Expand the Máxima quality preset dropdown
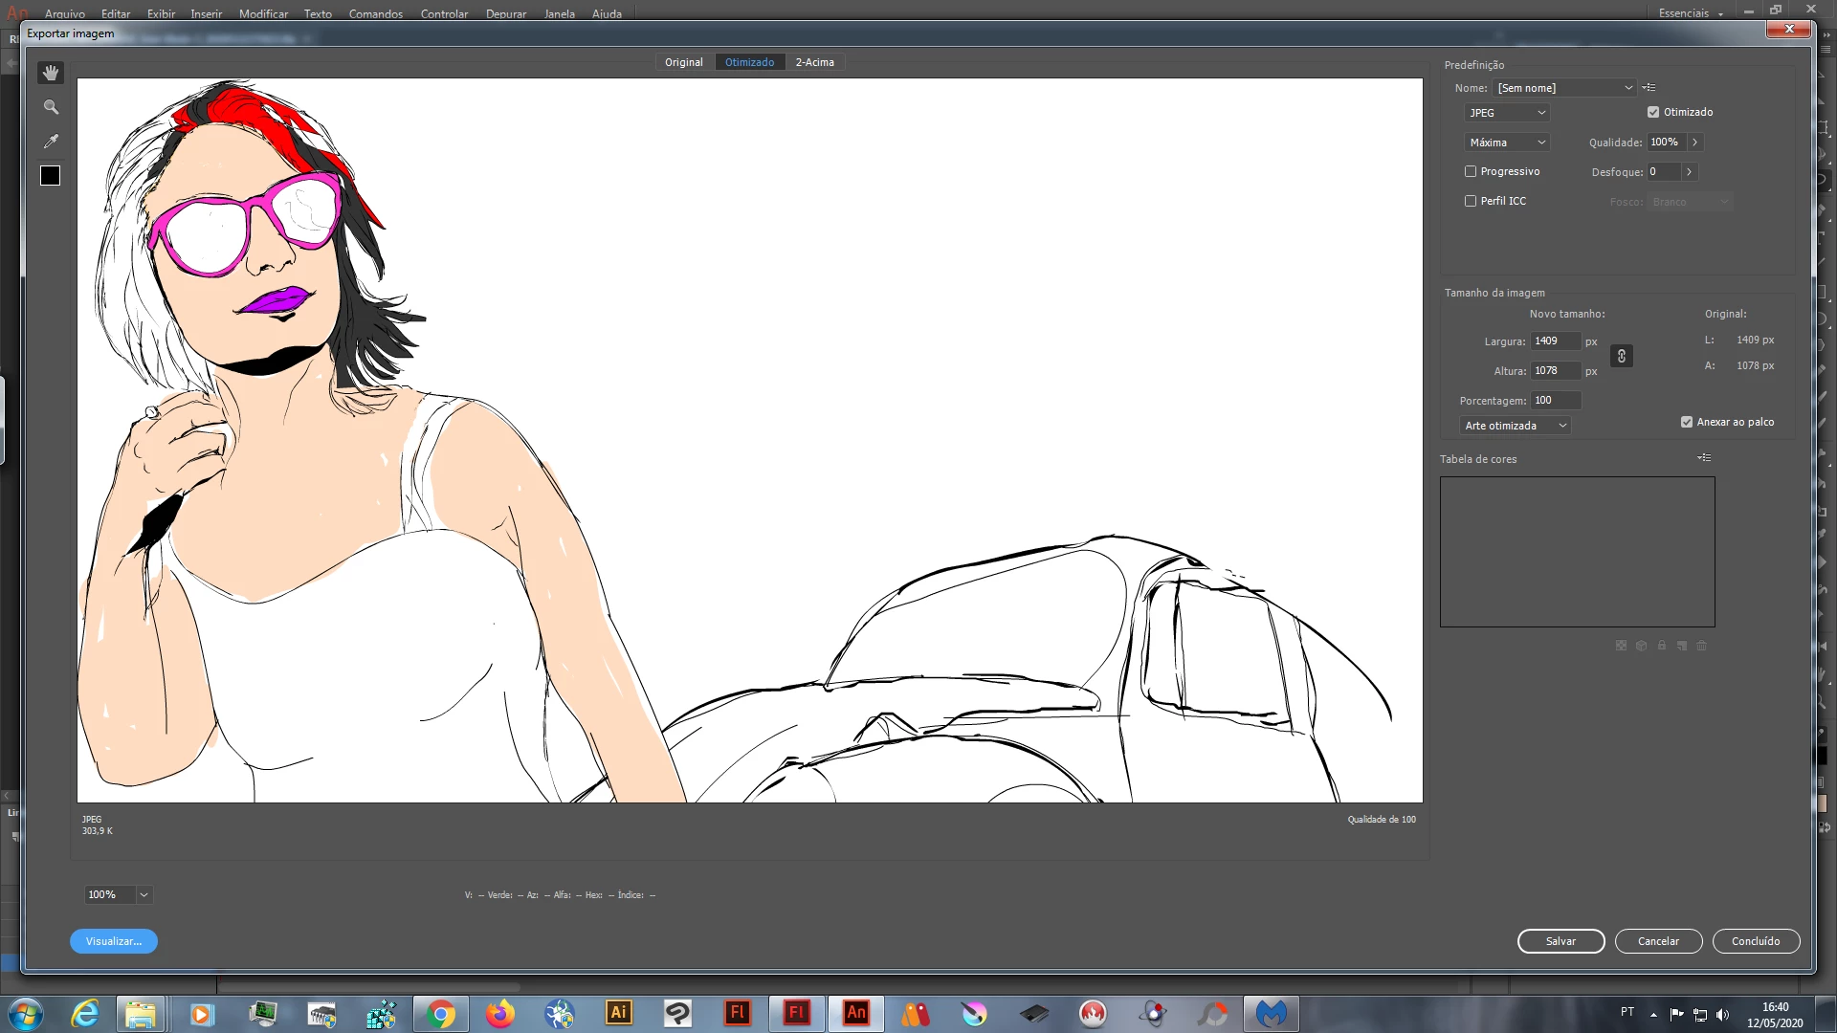The height and width of the screenshot is (1033, 1837). 1507,143
